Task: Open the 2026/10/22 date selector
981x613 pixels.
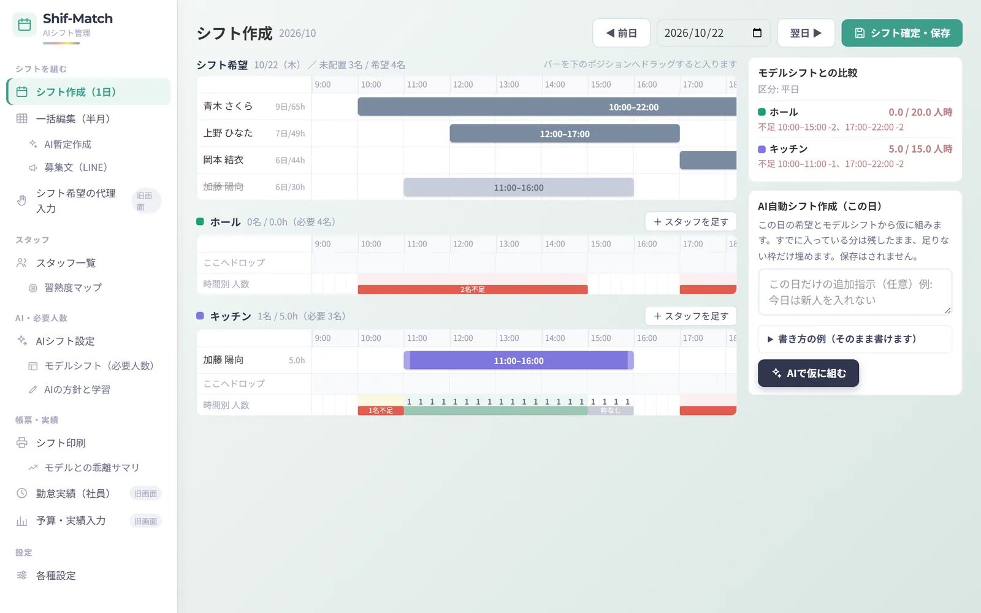Action: click(714, 33)
